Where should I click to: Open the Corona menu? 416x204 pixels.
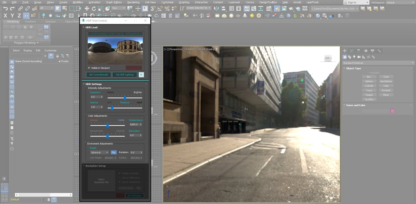(250, 2)
